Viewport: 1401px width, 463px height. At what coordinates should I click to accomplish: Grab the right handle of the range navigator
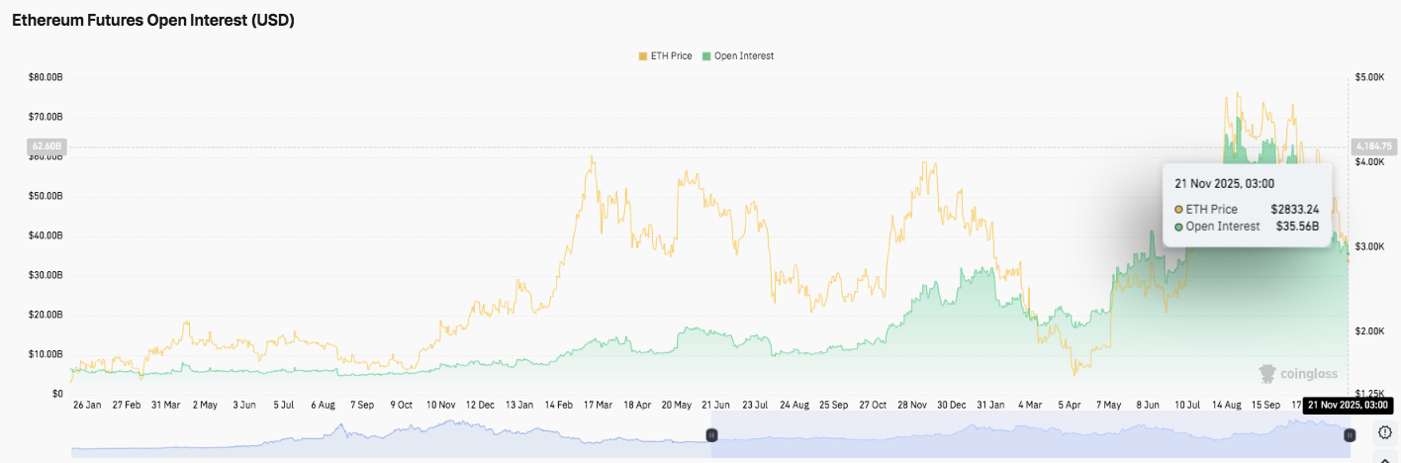pos(1350,435)
